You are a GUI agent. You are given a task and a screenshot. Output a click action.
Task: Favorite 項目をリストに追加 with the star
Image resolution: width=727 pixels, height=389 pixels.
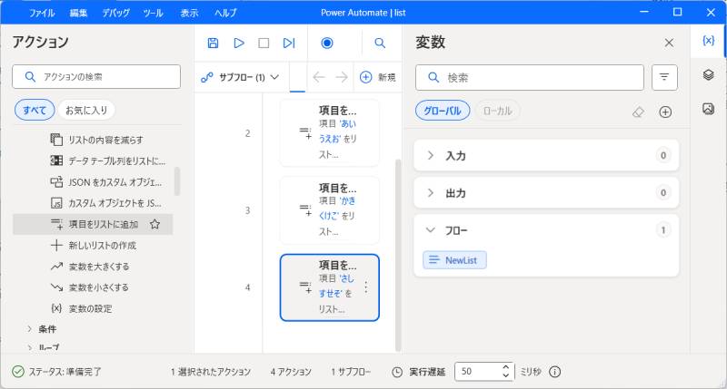(x=154, y=224)
